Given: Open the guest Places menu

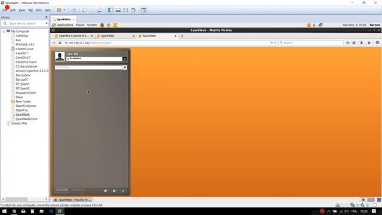Looking at the screenshot, I should [x=80, y=25].
